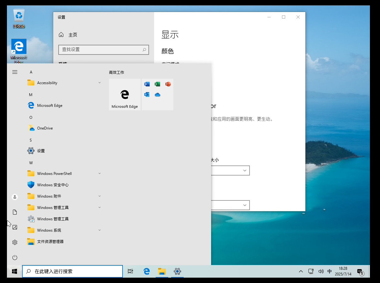
Task: Click the user account avatar icon
Action: pyautogui.click(x=15, y=197)
